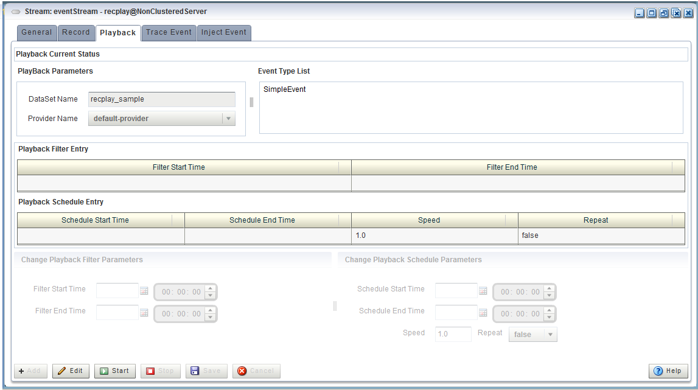Click the Edit button
698x390 pixels.
[x=71, y=371]
